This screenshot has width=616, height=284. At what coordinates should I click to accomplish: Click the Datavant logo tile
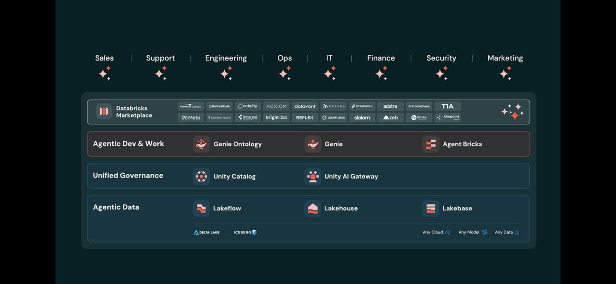pos(305,106)
